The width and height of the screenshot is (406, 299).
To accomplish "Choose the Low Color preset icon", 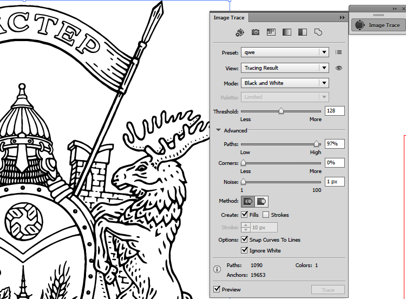I will click(x=271, y=32).
